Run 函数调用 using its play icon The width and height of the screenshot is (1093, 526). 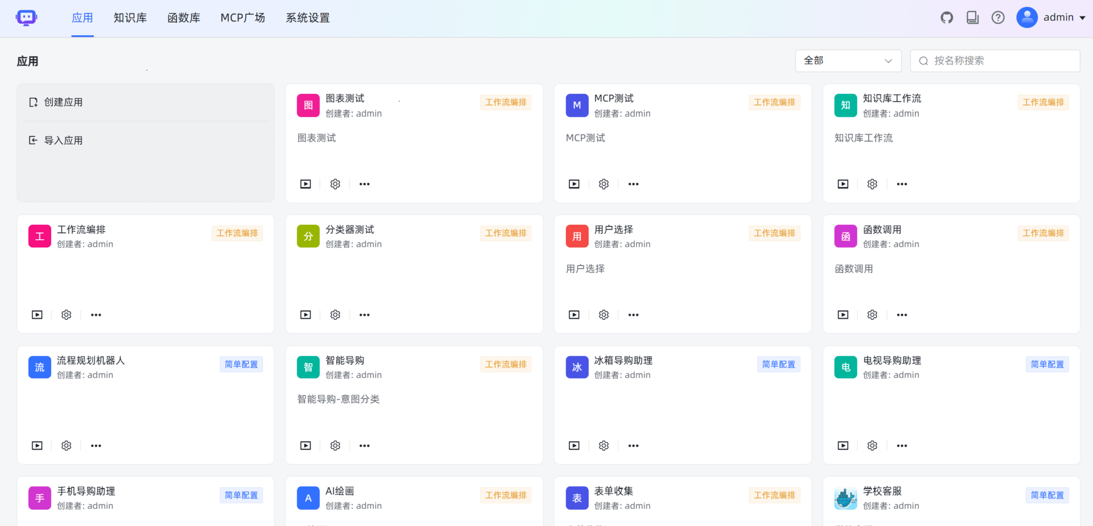tap(843, 314)
